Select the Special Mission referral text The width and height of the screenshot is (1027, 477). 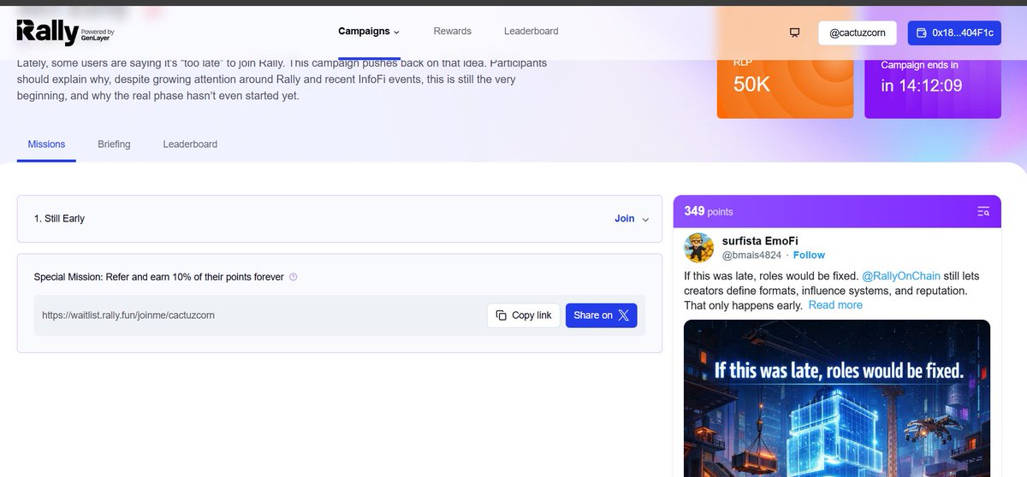click(158, 277)
